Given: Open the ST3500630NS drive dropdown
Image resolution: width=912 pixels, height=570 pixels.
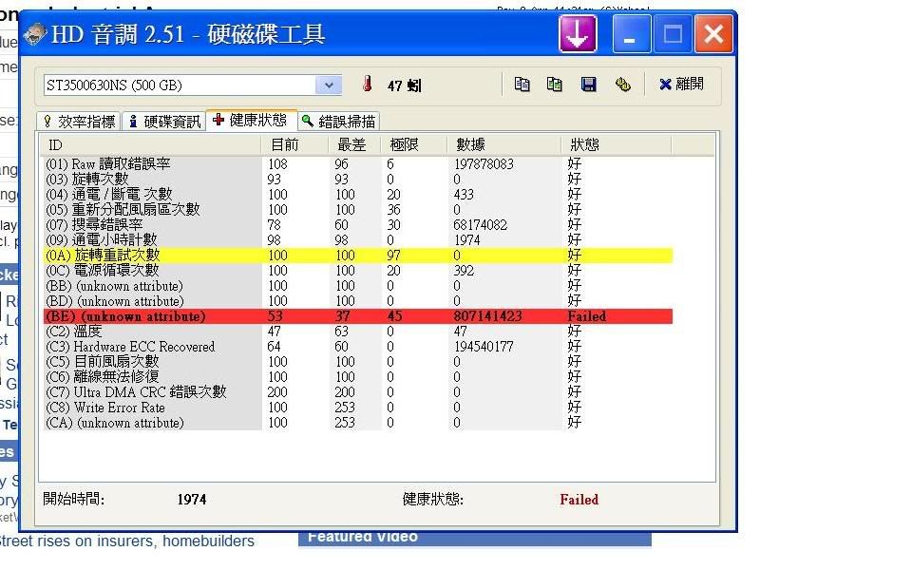Looking at the screenshot, I should [329, 85].
